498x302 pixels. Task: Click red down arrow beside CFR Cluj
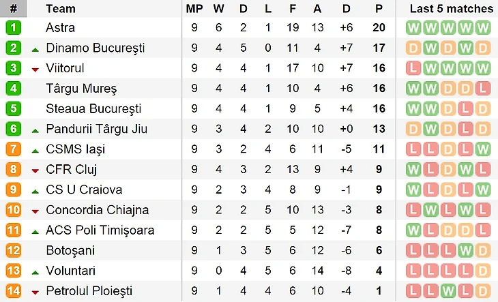pos(35,171)
